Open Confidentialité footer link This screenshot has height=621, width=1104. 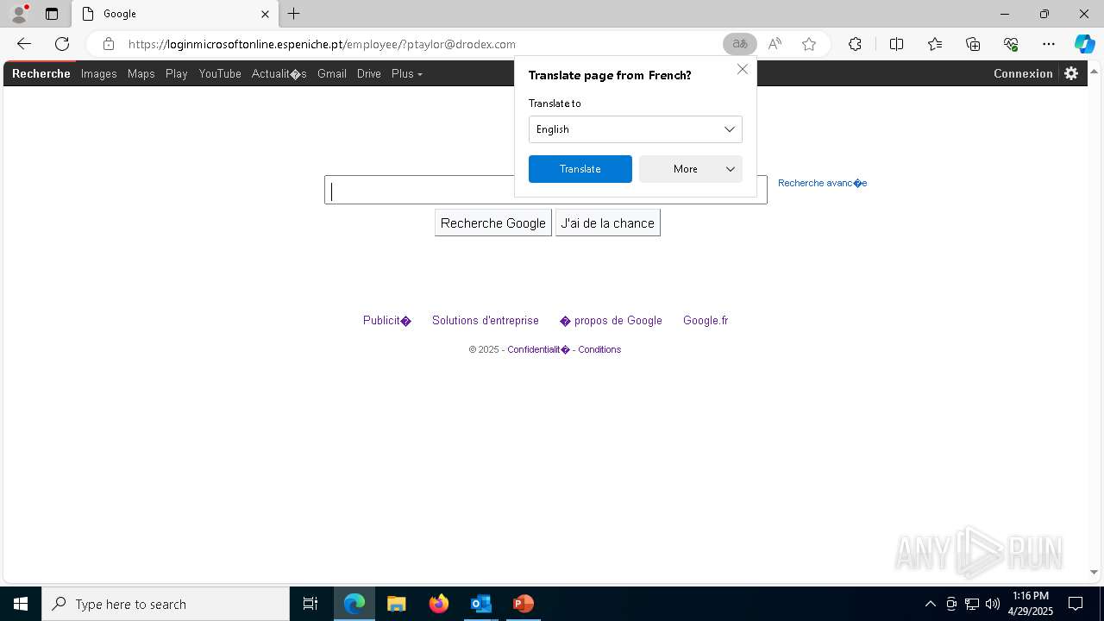(539, 349)
